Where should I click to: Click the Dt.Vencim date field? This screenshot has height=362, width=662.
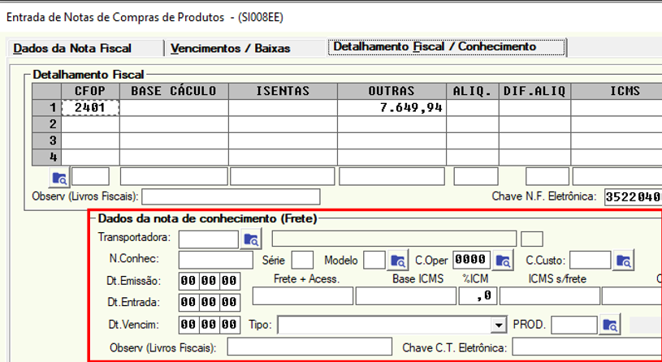(x=209, y=325)
